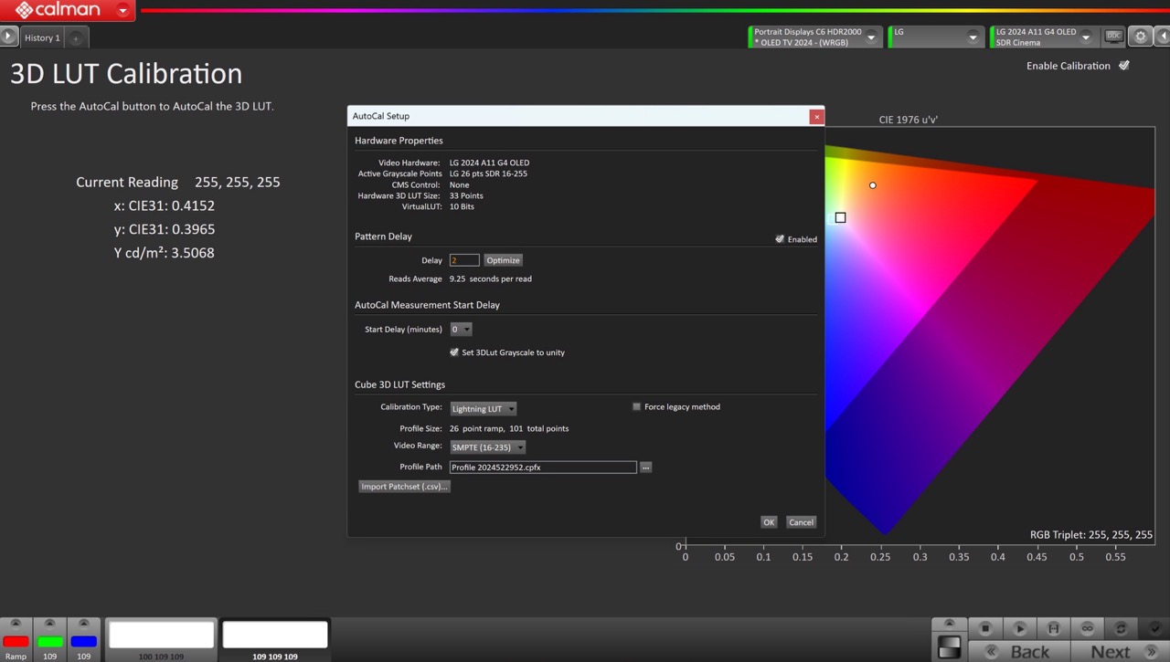Click the bracketed series read icon
The image size is (1170, 662).
coord(1053,628)
